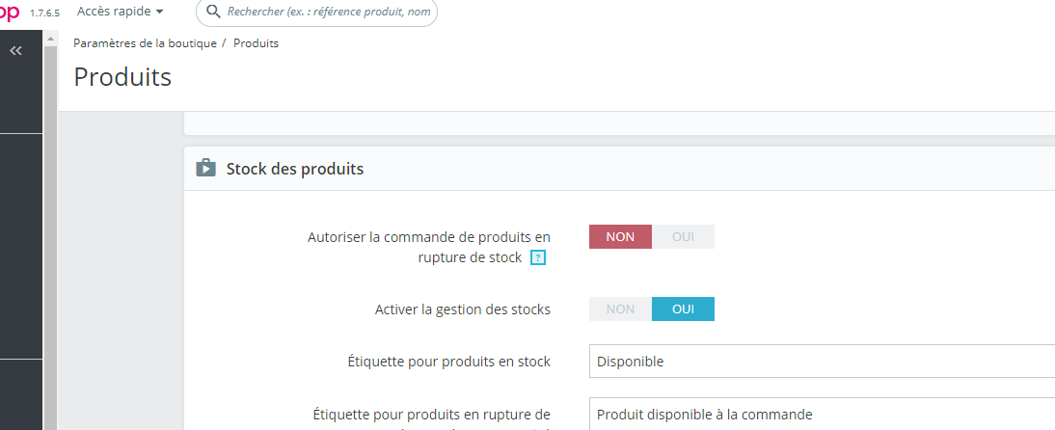Image resolution: width=1055 pixels, height=430 pixels.
Task: Switch Activer la gestion des stocks to OUI
Action: click(x=683, y=309)
